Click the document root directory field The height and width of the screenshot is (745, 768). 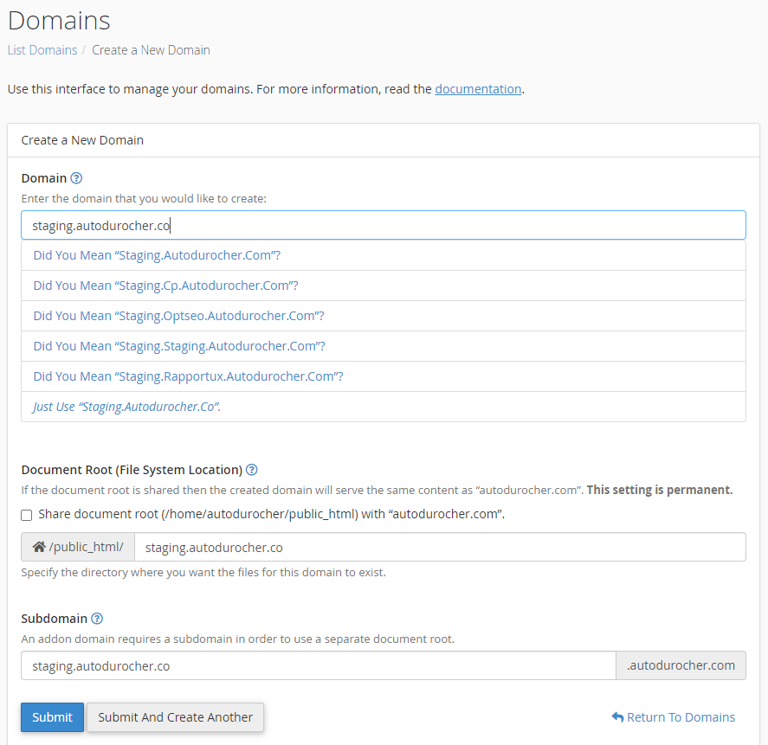click(x=439, y=547)
